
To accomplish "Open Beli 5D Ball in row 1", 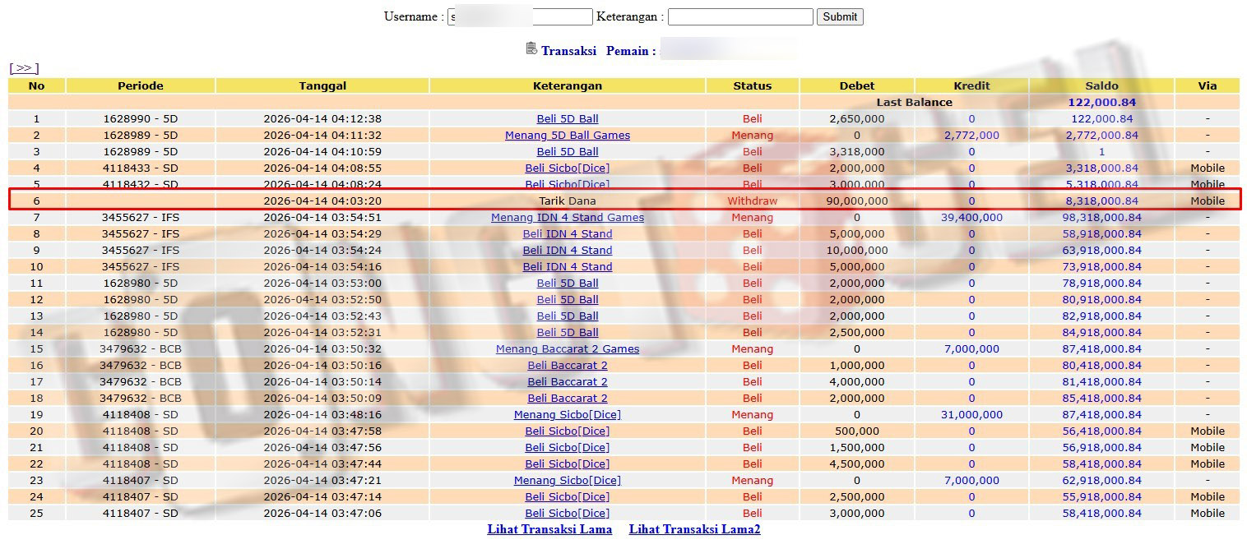I will [x=567, y=118].
